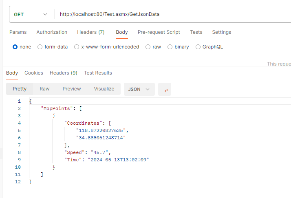Screen dimensions: 291x198
Task: View the Test Results tab
Action: tap(98, 73)
